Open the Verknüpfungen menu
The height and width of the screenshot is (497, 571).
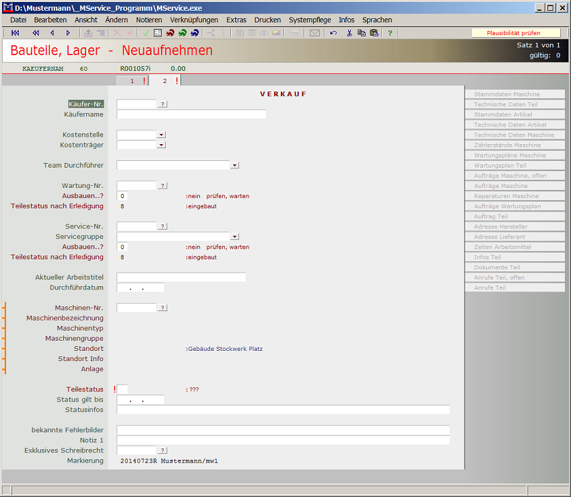tap(194, 20)
